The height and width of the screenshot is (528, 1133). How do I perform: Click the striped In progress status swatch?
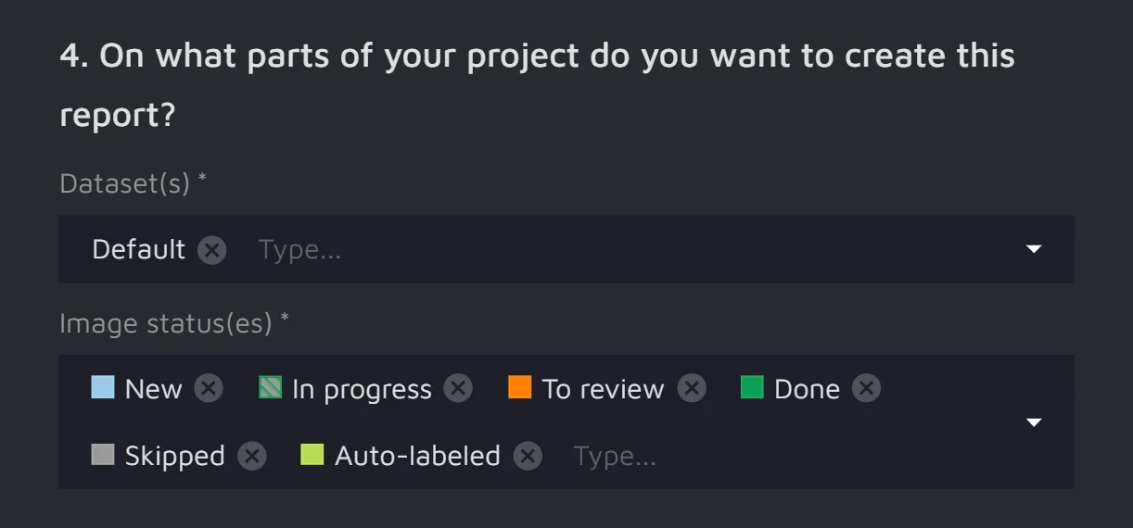point(270,387)
